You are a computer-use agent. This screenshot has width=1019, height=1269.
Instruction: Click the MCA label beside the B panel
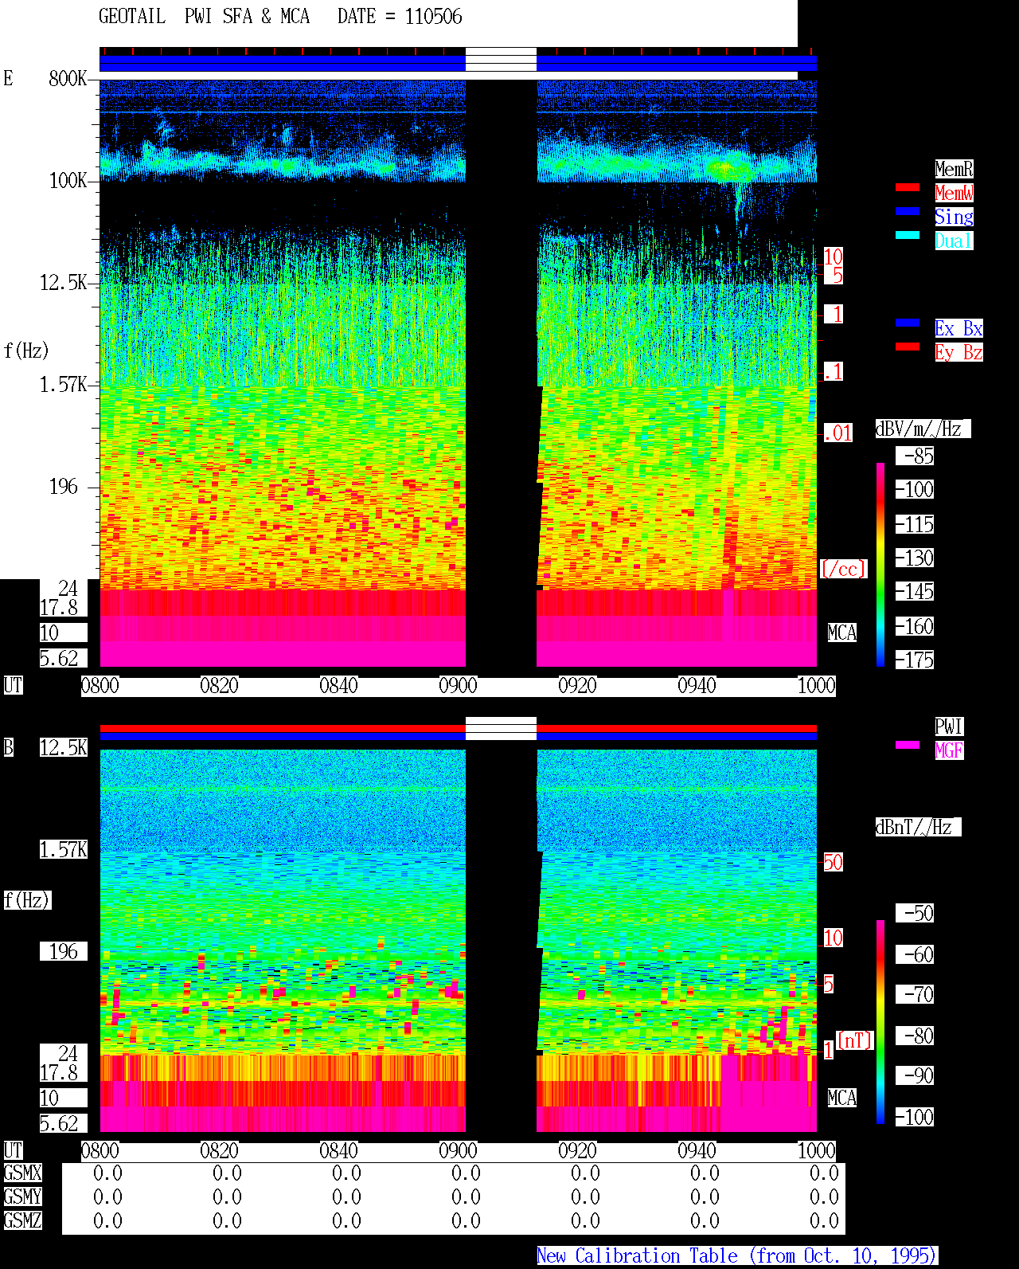[x=841, y=1098]
